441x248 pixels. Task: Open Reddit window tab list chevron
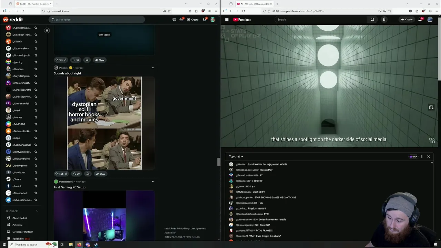(x=186, y=4)
